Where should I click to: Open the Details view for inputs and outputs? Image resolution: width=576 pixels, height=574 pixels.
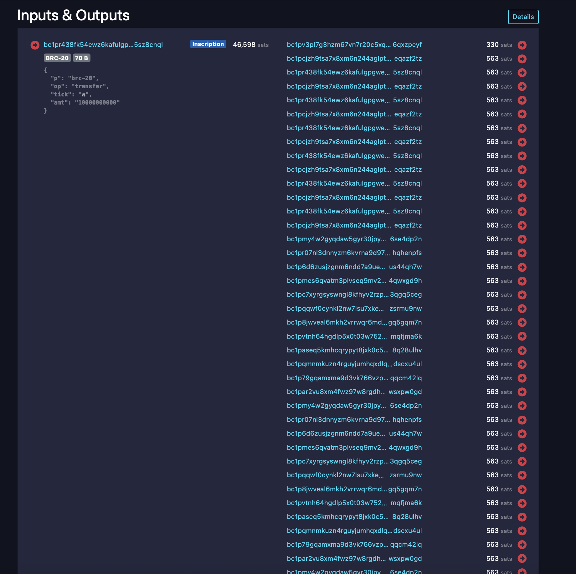(523, 17)
